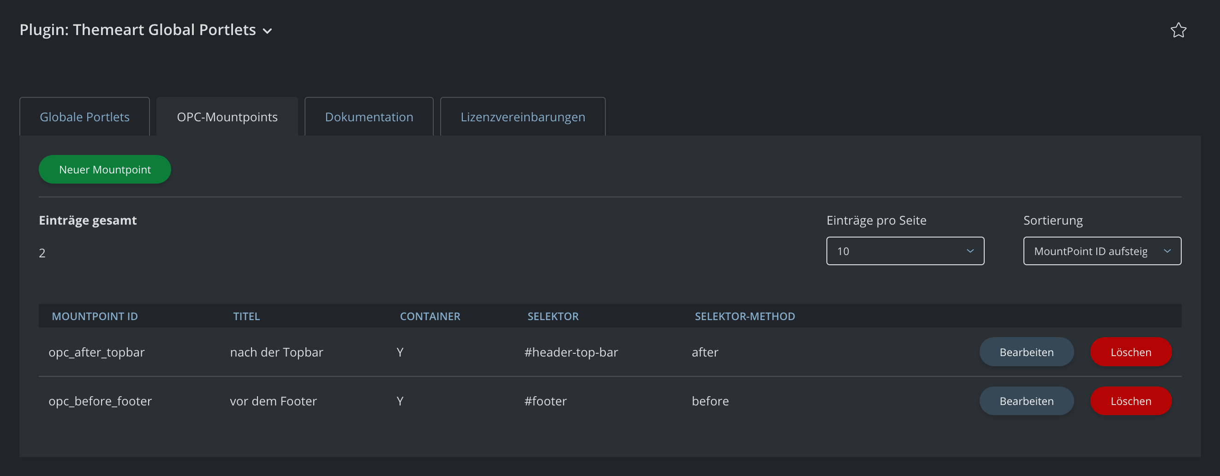Delete the opc_after_topbar mountpoint
1220x476 pixels.
1131,352
